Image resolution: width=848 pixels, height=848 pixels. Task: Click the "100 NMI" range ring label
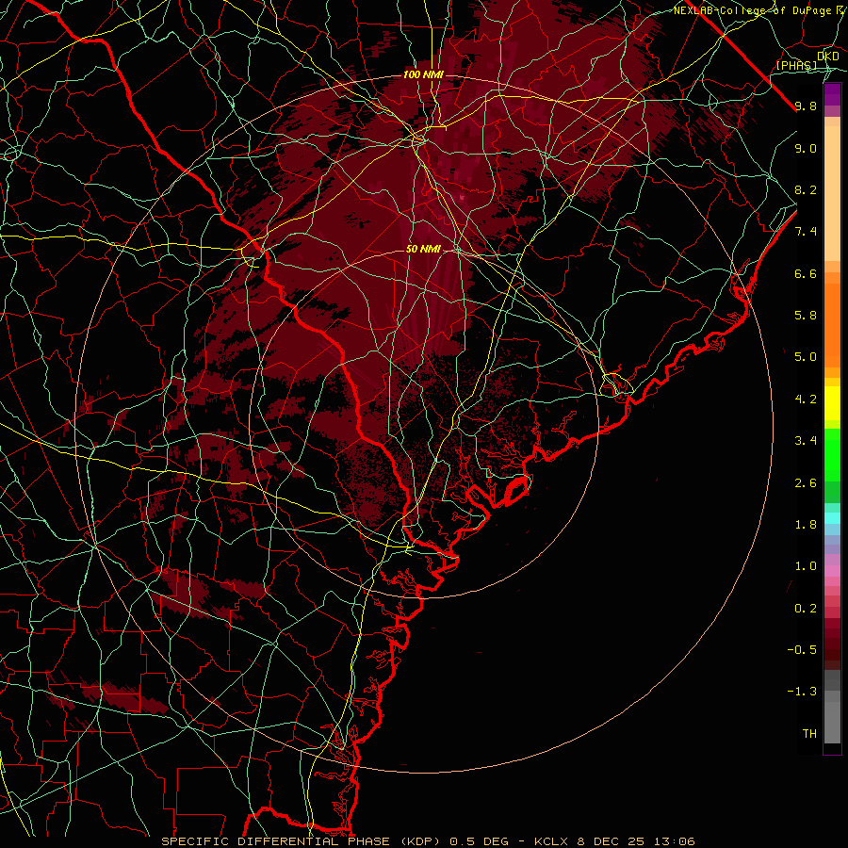[423, 74]
